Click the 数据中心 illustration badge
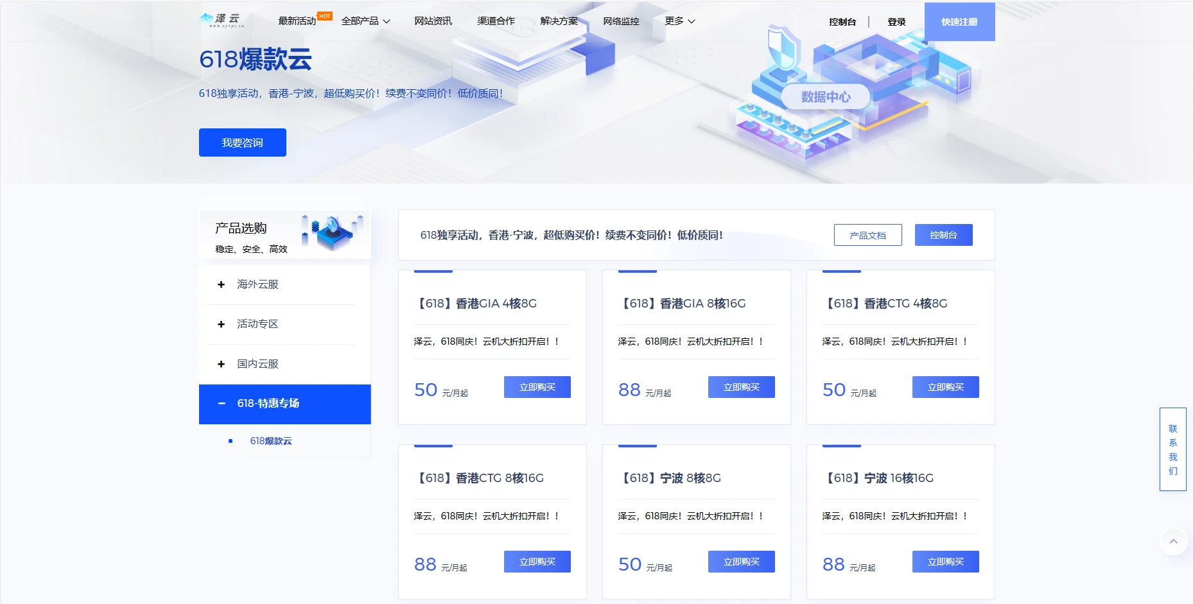Image resolution: width=1193 pixels, height=604 pixels. 825,97
